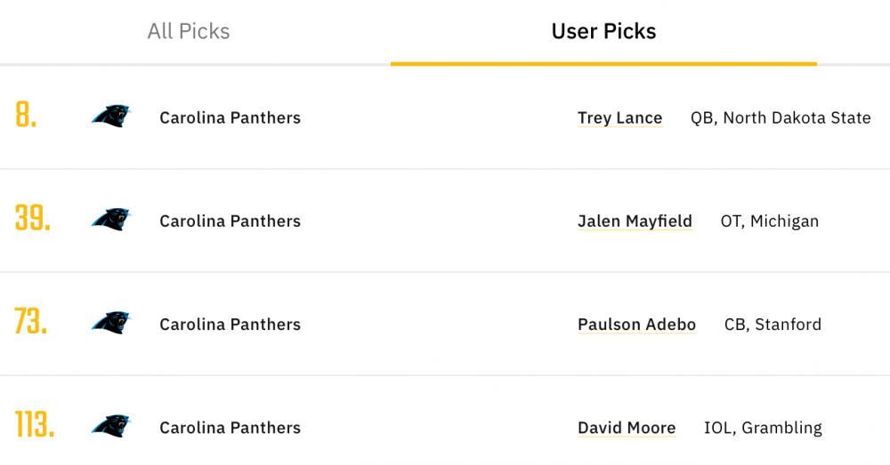Click Carolina Panthers team name in pick 113 row
Viewport: 890px width, 465px height.
click(x=230, y=427)
